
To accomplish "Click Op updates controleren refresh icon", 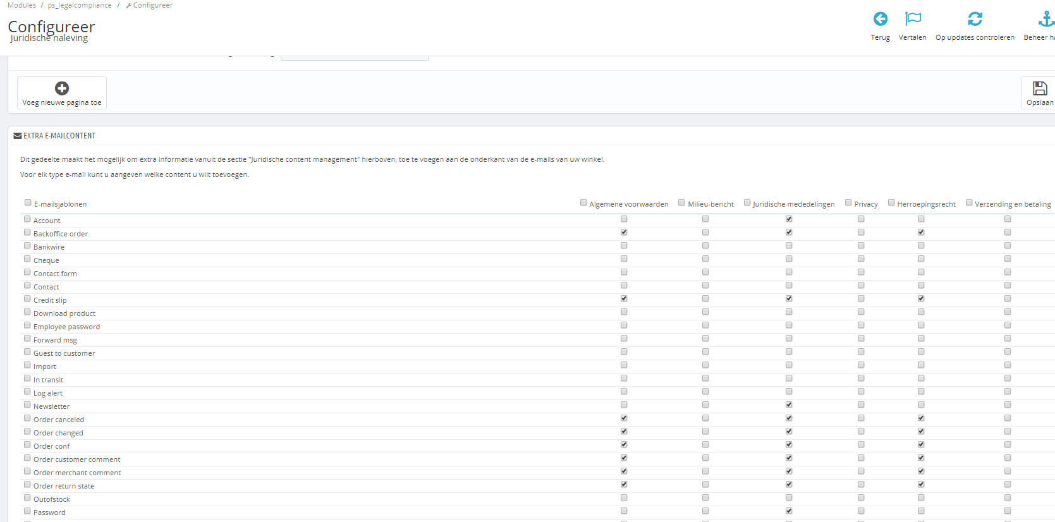I will click(975, 19).
